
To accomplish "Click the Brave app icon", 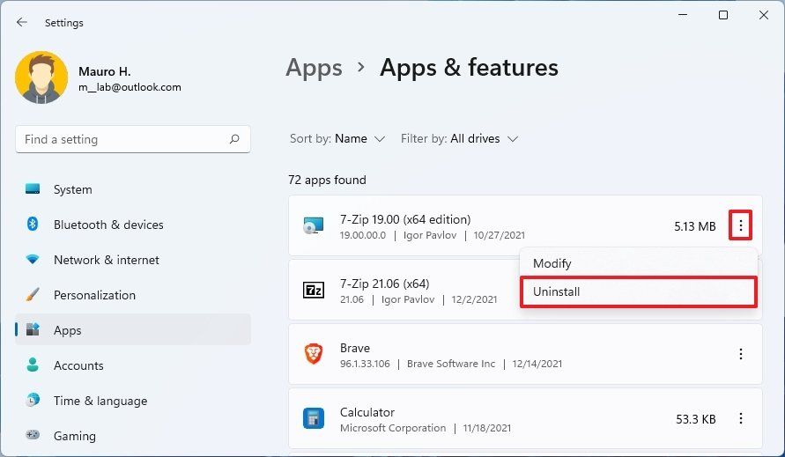I will [x=314, y=354].
